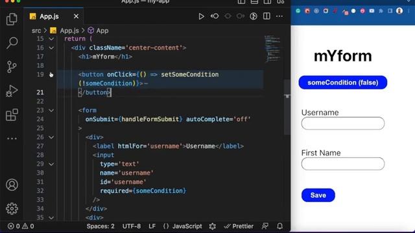Click the mYform heading in browser
Screen dimensions: 415x233
click(x=343, y=56)
